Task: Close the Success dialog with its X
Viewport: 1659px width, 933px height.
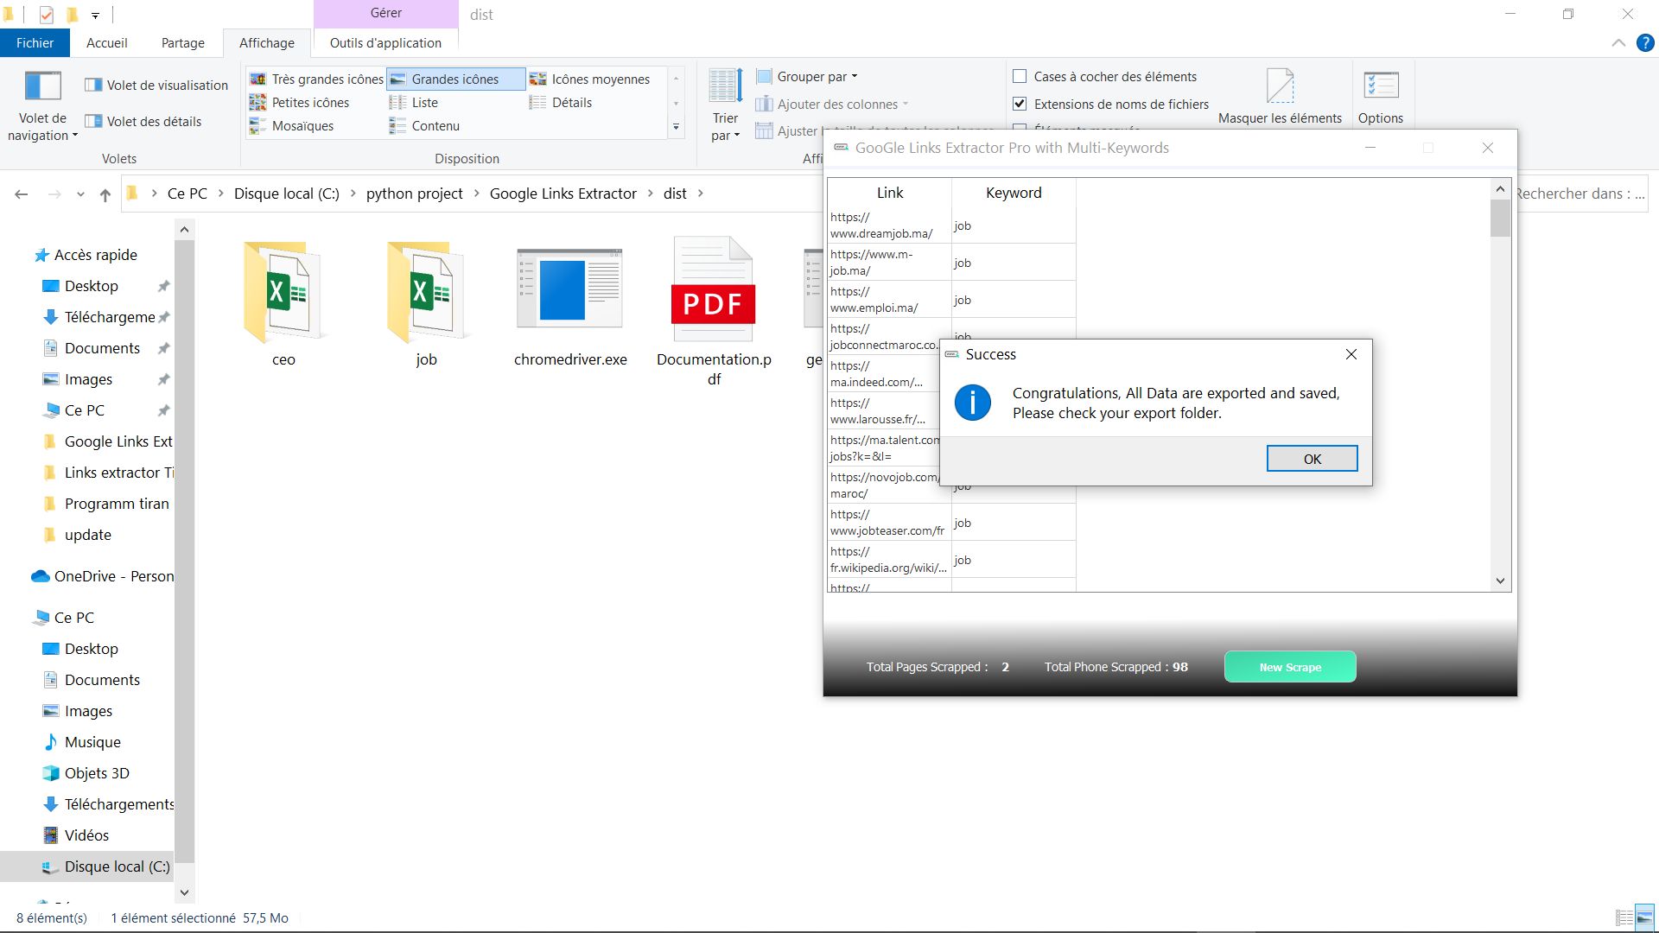Action: [x=1351, y=354]
